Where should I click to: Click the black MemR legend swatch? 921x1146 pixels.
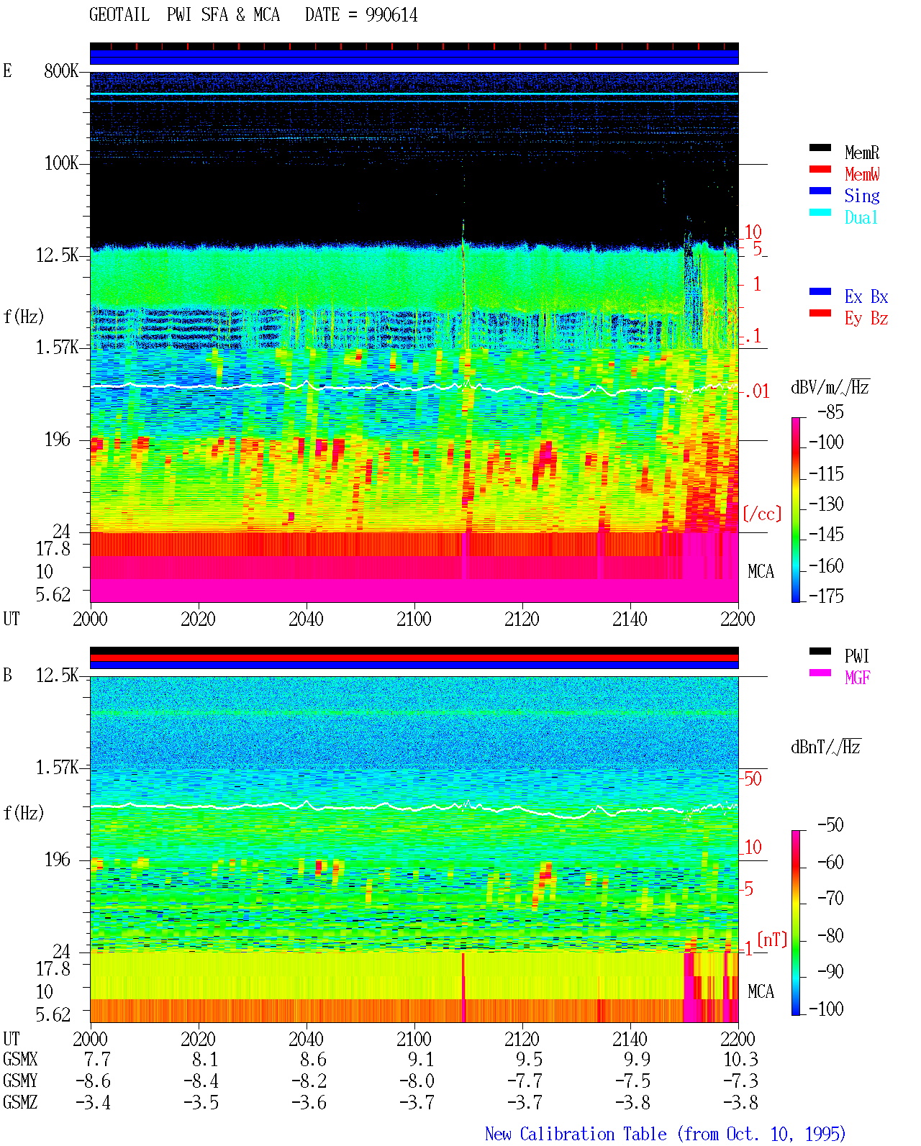click(820, 148)
